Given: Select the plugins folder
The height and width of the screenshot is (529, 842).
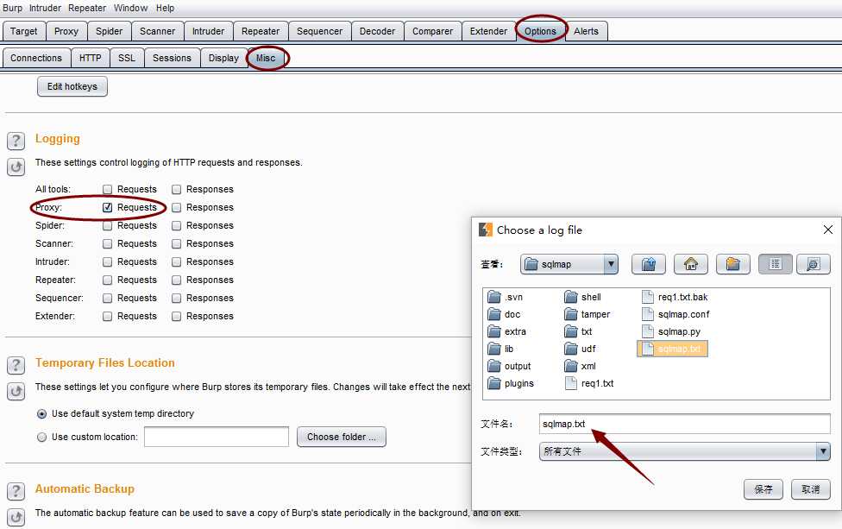Looking at the screenshot, I should 511,383.
